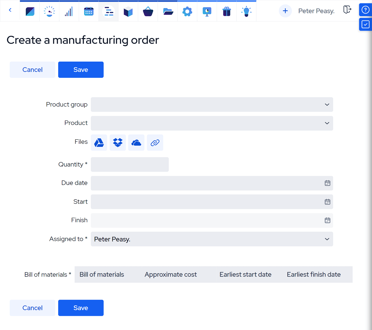372x330 pixels.
Task: Attach a file from Dropbox
Action: click(x=118, y=143)
